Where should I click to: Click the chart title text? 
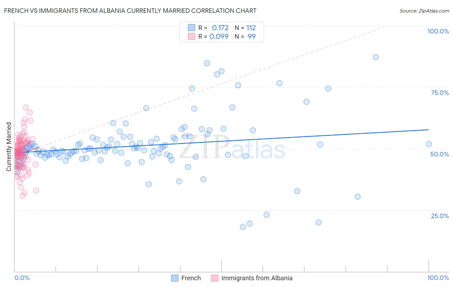pos(130,11)
